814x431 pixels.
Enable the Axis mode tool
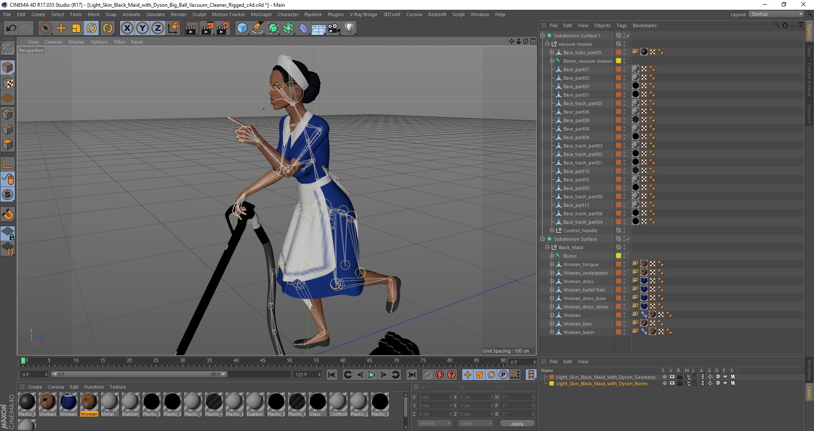[8, 164]
